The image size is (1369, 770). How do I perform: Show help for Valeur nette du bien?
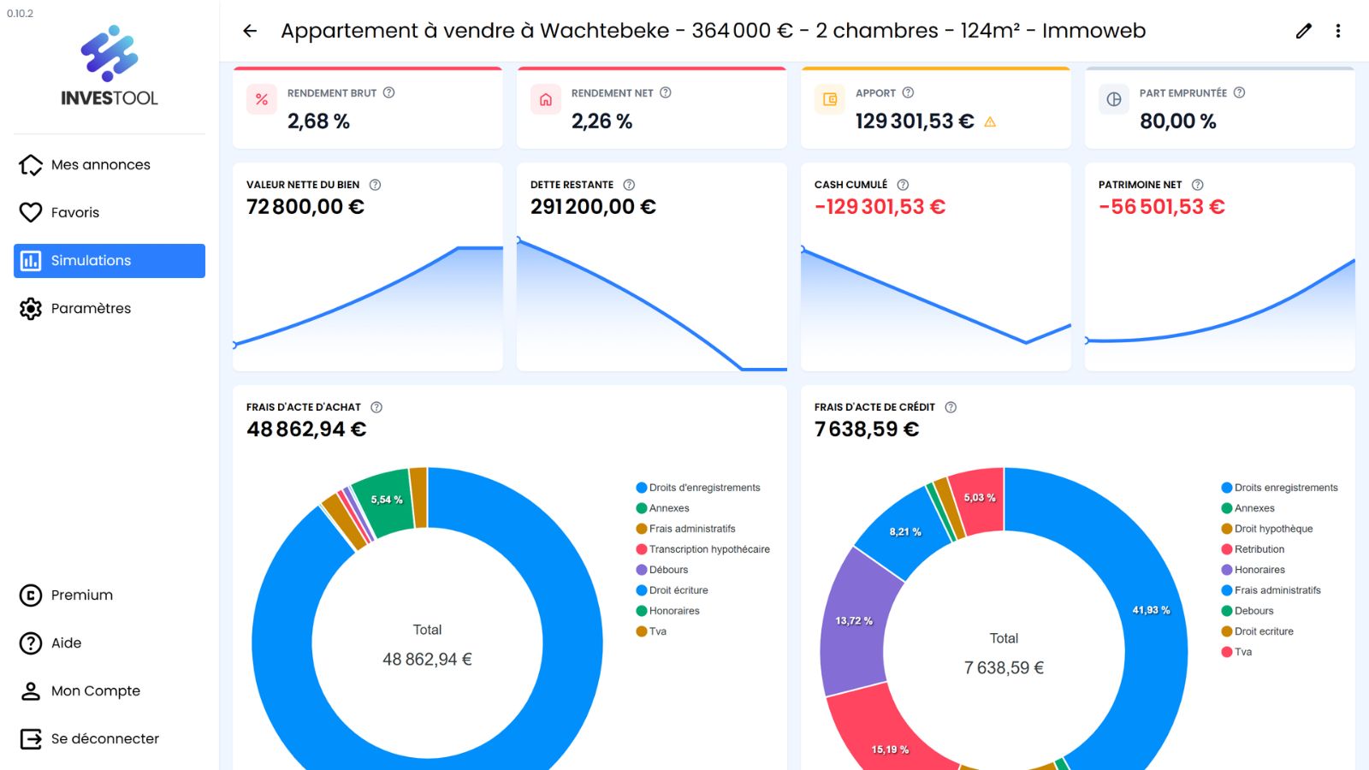(x=375, y=185)
